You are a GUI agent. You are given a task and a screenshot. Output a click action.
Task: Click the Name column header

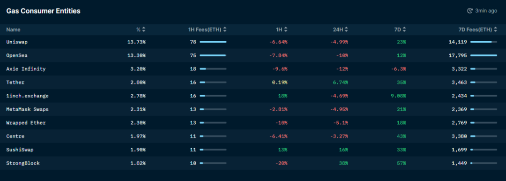13,30
